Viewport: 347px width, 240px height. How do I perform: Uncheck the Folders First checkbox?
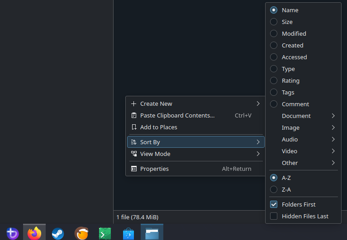[274, 204]
